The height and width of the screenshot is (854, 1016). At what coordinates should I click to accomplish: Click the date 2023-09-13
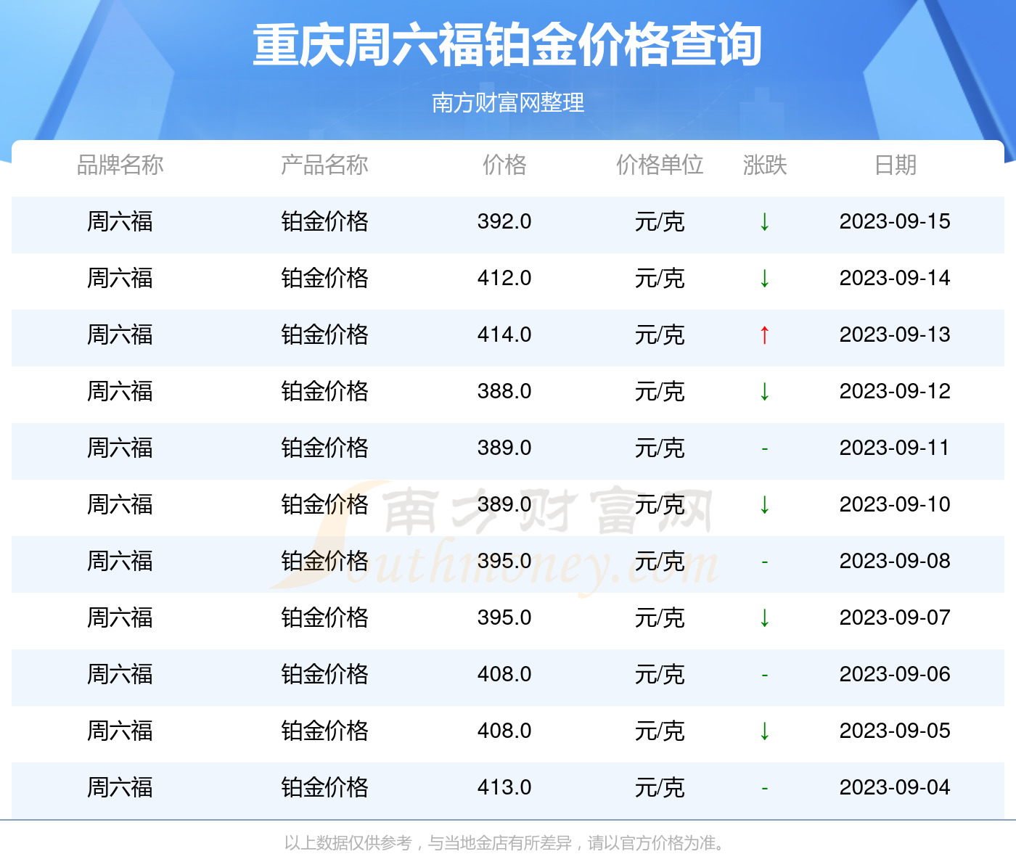895,334
